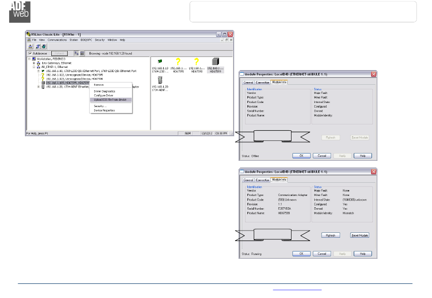Select the 192.168.1.10 green module icon
This screenshot has height=298, width=432.
point(160,62)
